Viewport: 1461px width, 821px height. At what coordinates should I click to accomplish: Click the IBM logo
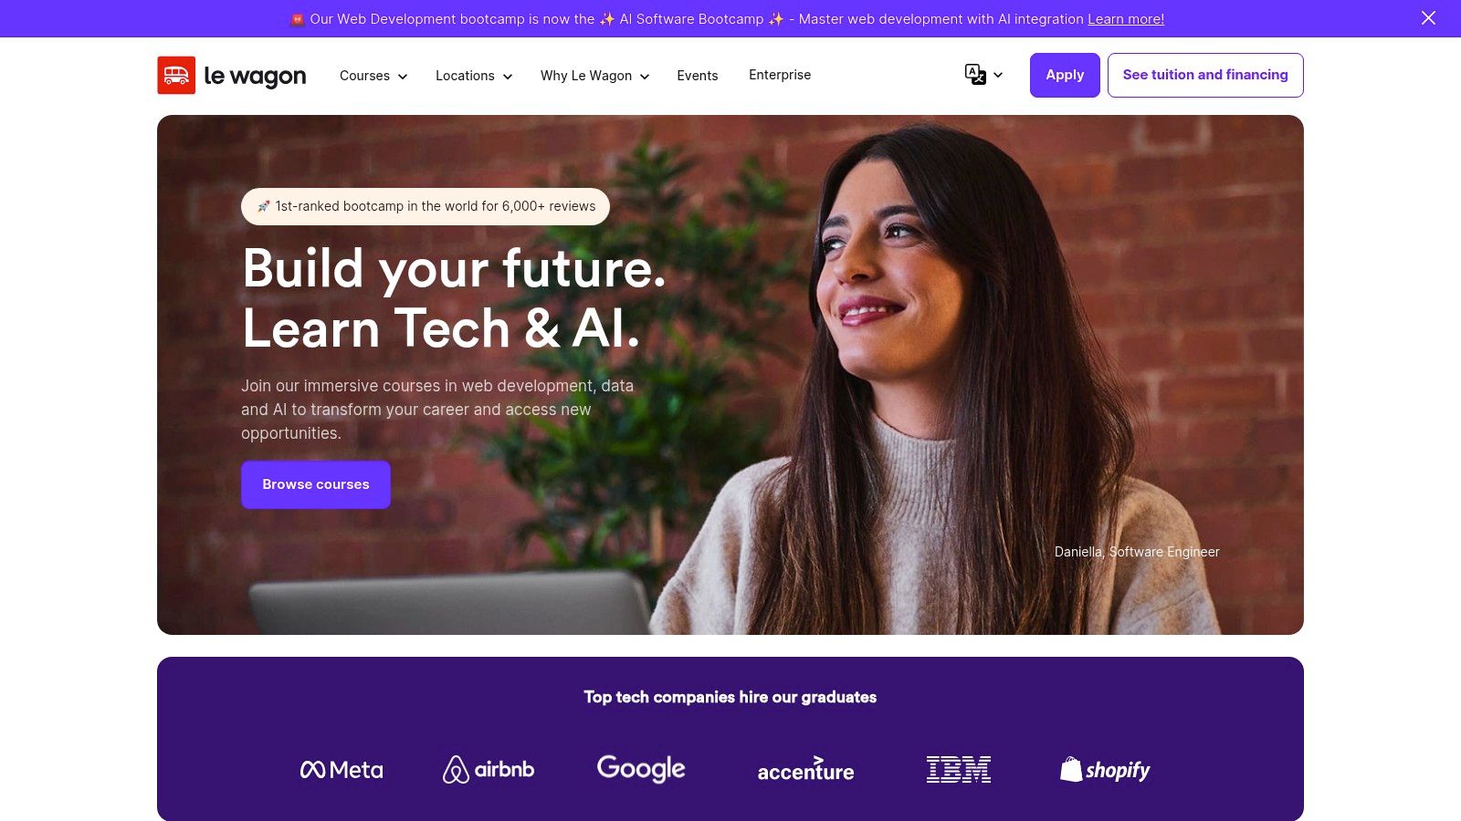[x=959, y=770]
